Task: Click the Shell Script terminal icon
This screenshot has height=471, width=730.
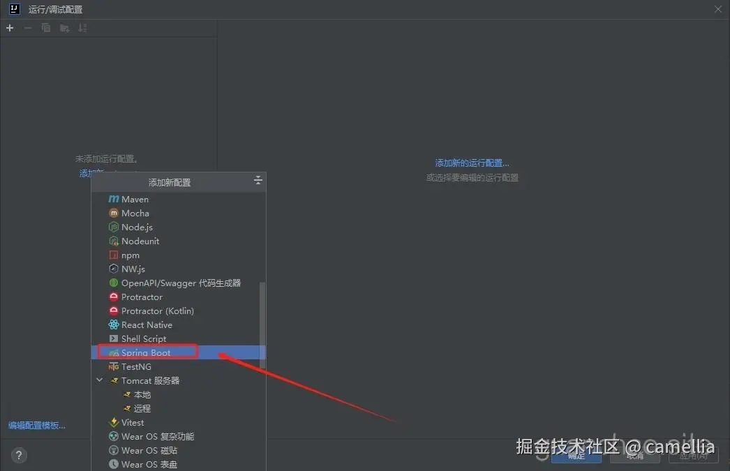Action: [x=114, y=339]
